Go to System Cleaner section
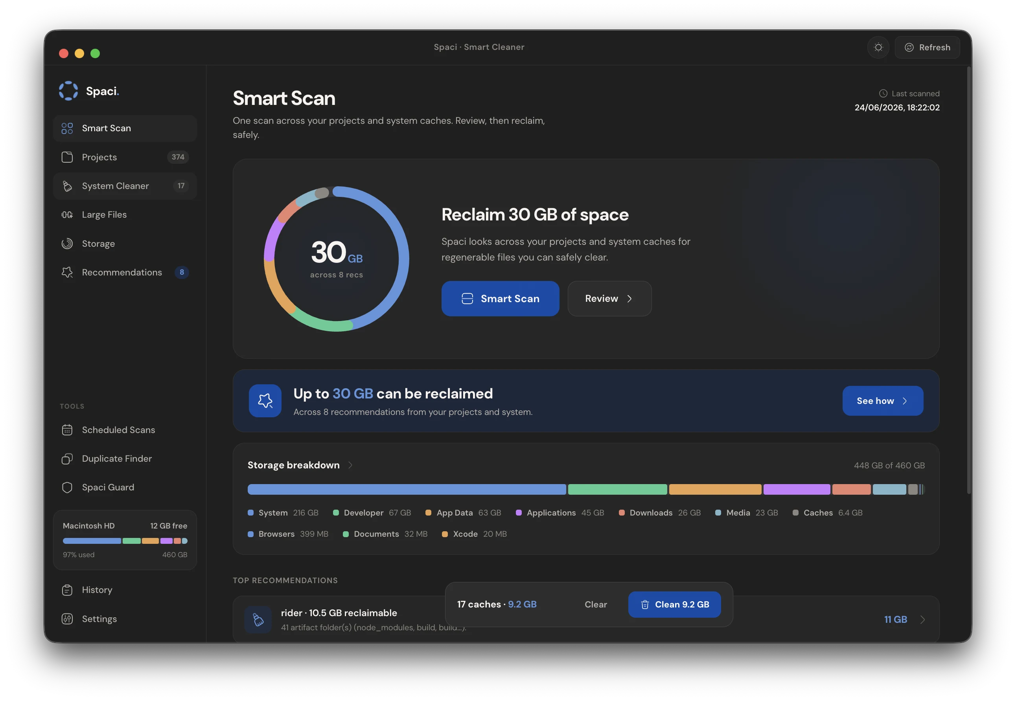Screen dimensions: 1016x701 pos(125,186)
